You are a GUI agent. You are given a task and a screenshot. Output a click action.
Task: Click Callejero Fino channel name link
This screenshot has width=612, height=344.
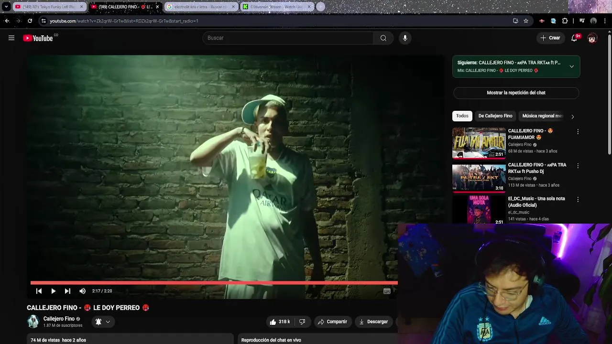point(59,319)
